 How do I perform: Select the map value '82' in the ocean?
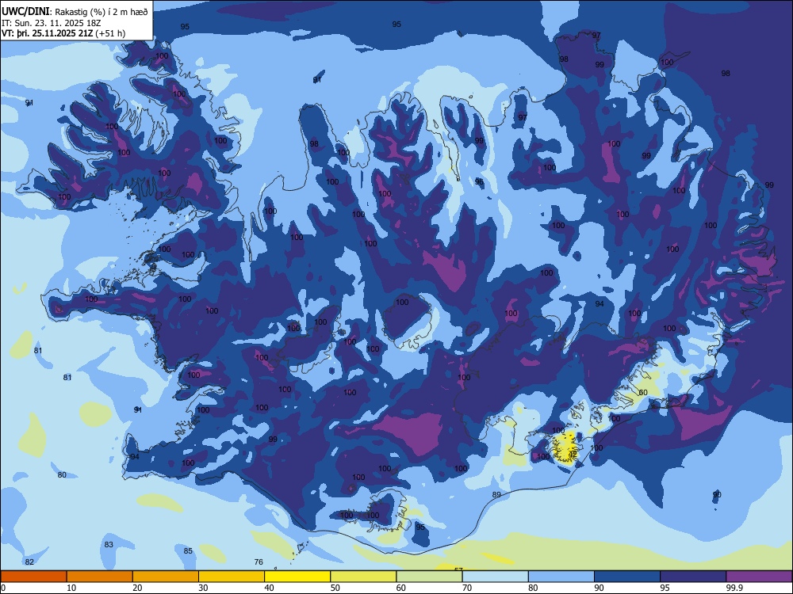click(29, 562)
